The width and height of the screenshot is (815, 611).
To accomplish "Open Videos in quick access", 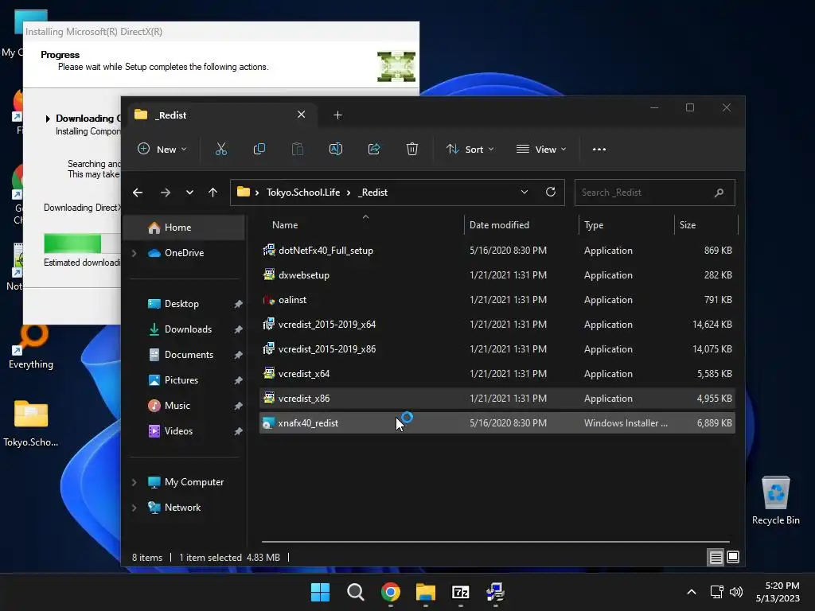I will click(178, 431).
